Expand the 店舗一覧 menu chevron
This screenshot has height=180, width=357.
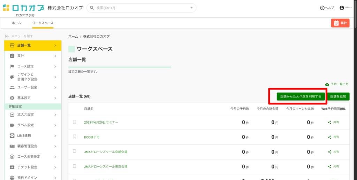pyautogui.click(x=55, y=46)
